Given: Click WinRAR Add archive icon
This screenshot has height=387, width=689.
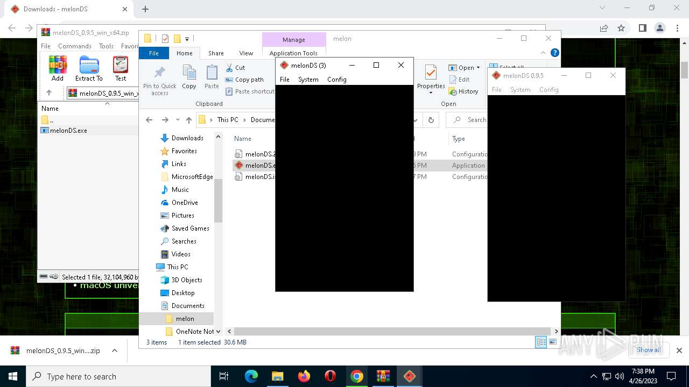Looking at the screenshot, I should [x=58, y=69].
